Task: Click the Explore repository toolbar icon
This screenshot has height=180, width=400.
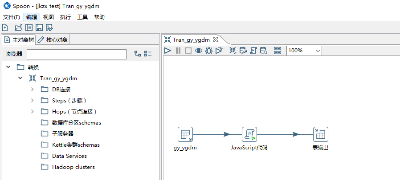Action: click(x=29, y=27)
